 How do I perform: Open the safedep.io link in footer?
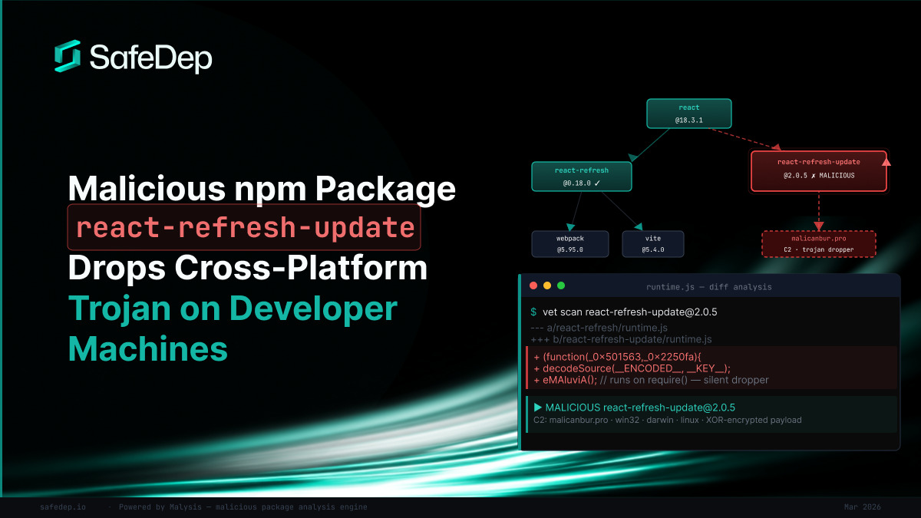pos(63,506)
